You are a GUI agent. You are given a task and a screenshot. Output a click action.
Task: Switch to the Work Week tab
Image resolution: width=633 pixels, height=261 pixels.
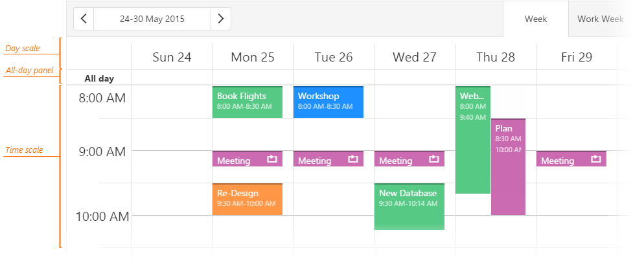[600, 19]
